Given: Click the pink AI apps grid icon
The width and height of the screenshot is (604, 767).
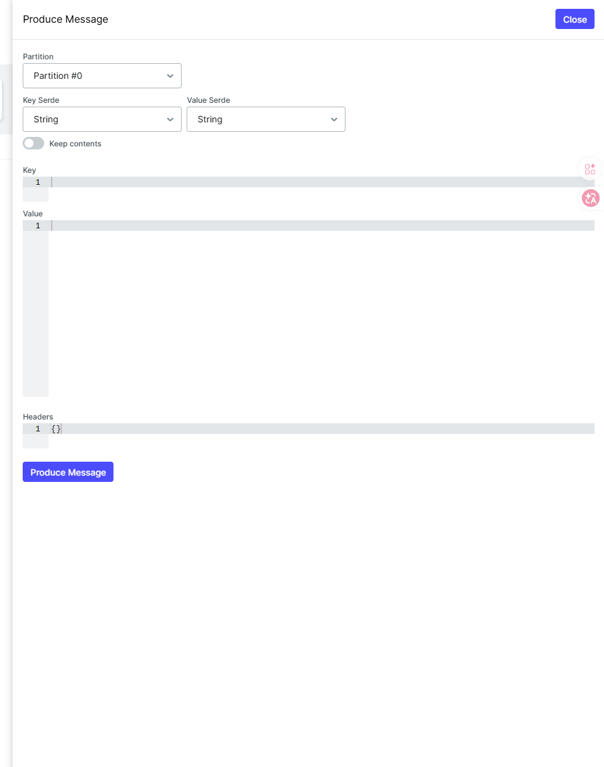Looking at the screenshot, I should (x=590, y=169).
